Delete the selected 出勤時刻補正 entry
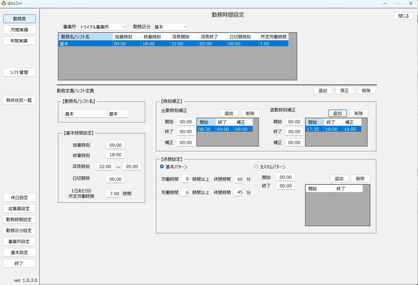The width and height of the screenshot is (418, 285). point(250,113)
